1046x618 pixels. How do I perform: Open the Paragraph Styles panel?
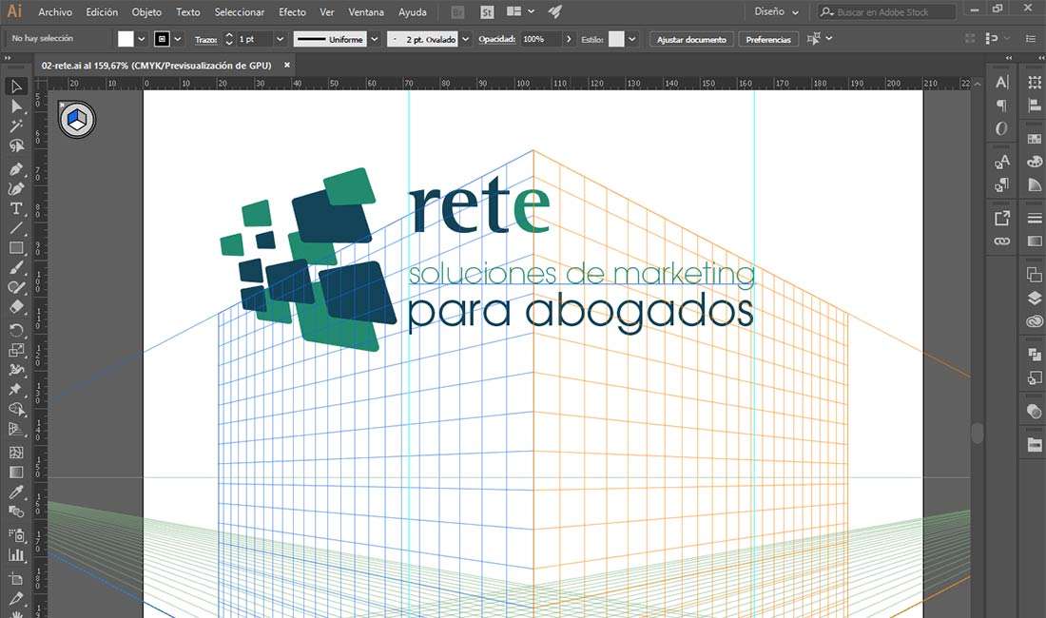coord(1002,184)
